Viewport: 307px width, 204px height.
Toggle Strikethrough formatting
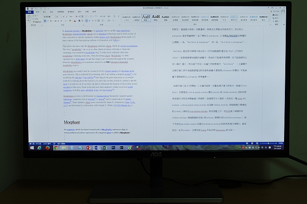(55, 21)
